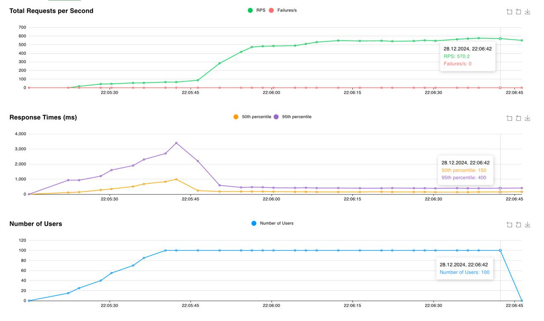Screen dimensions: 544x321
Task: Click 22:05:30 on the Response Times x-axis
Action: pos(109,199)
